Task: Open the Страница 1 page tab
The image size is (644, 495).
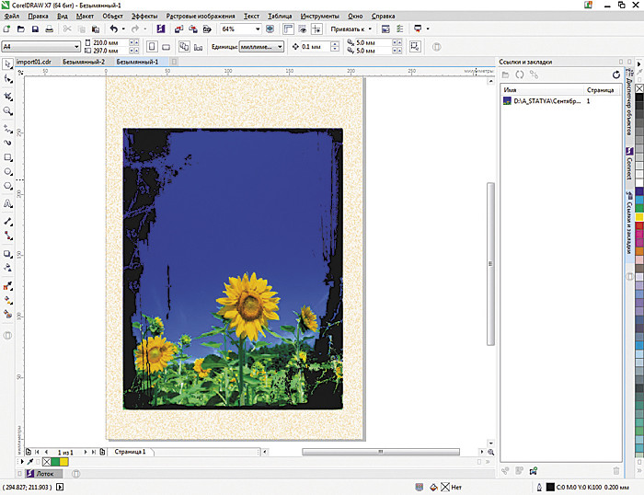Action: click(x=130, y=452)
